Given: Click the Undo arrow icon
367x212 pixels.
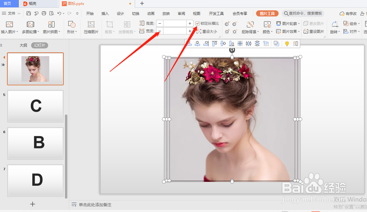Looking at the screenshot, I should click(x=59, y=13).
